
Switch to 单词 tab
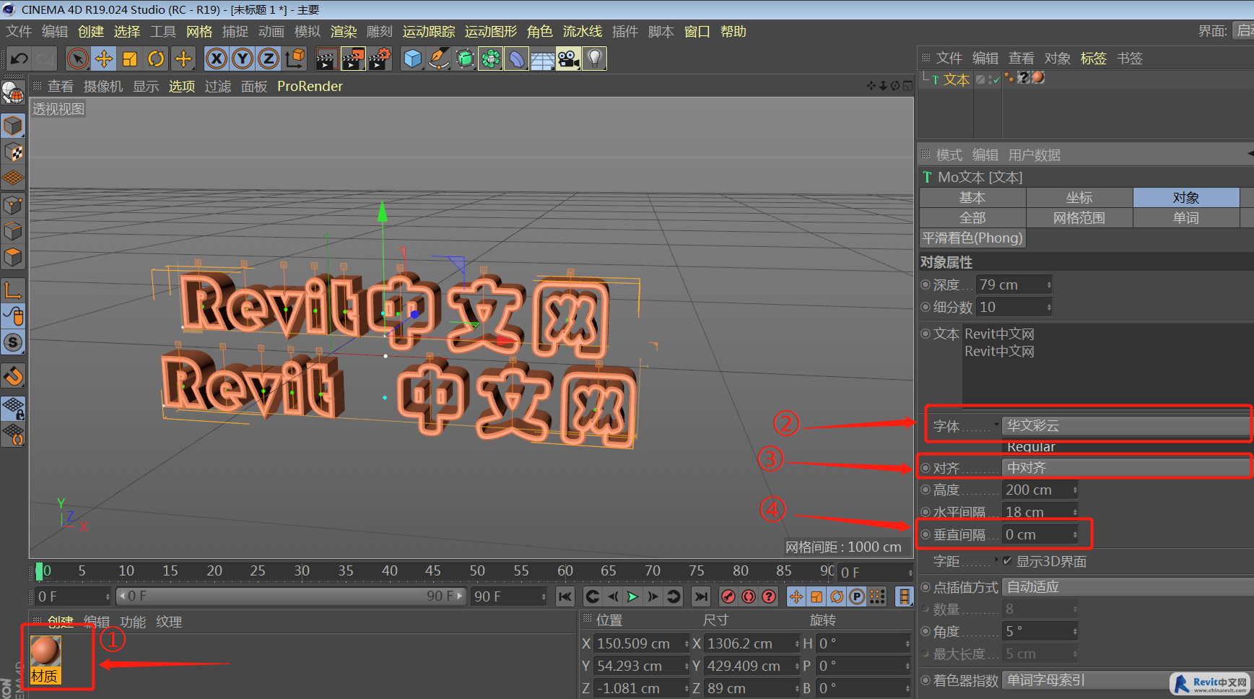[1186, 217]
